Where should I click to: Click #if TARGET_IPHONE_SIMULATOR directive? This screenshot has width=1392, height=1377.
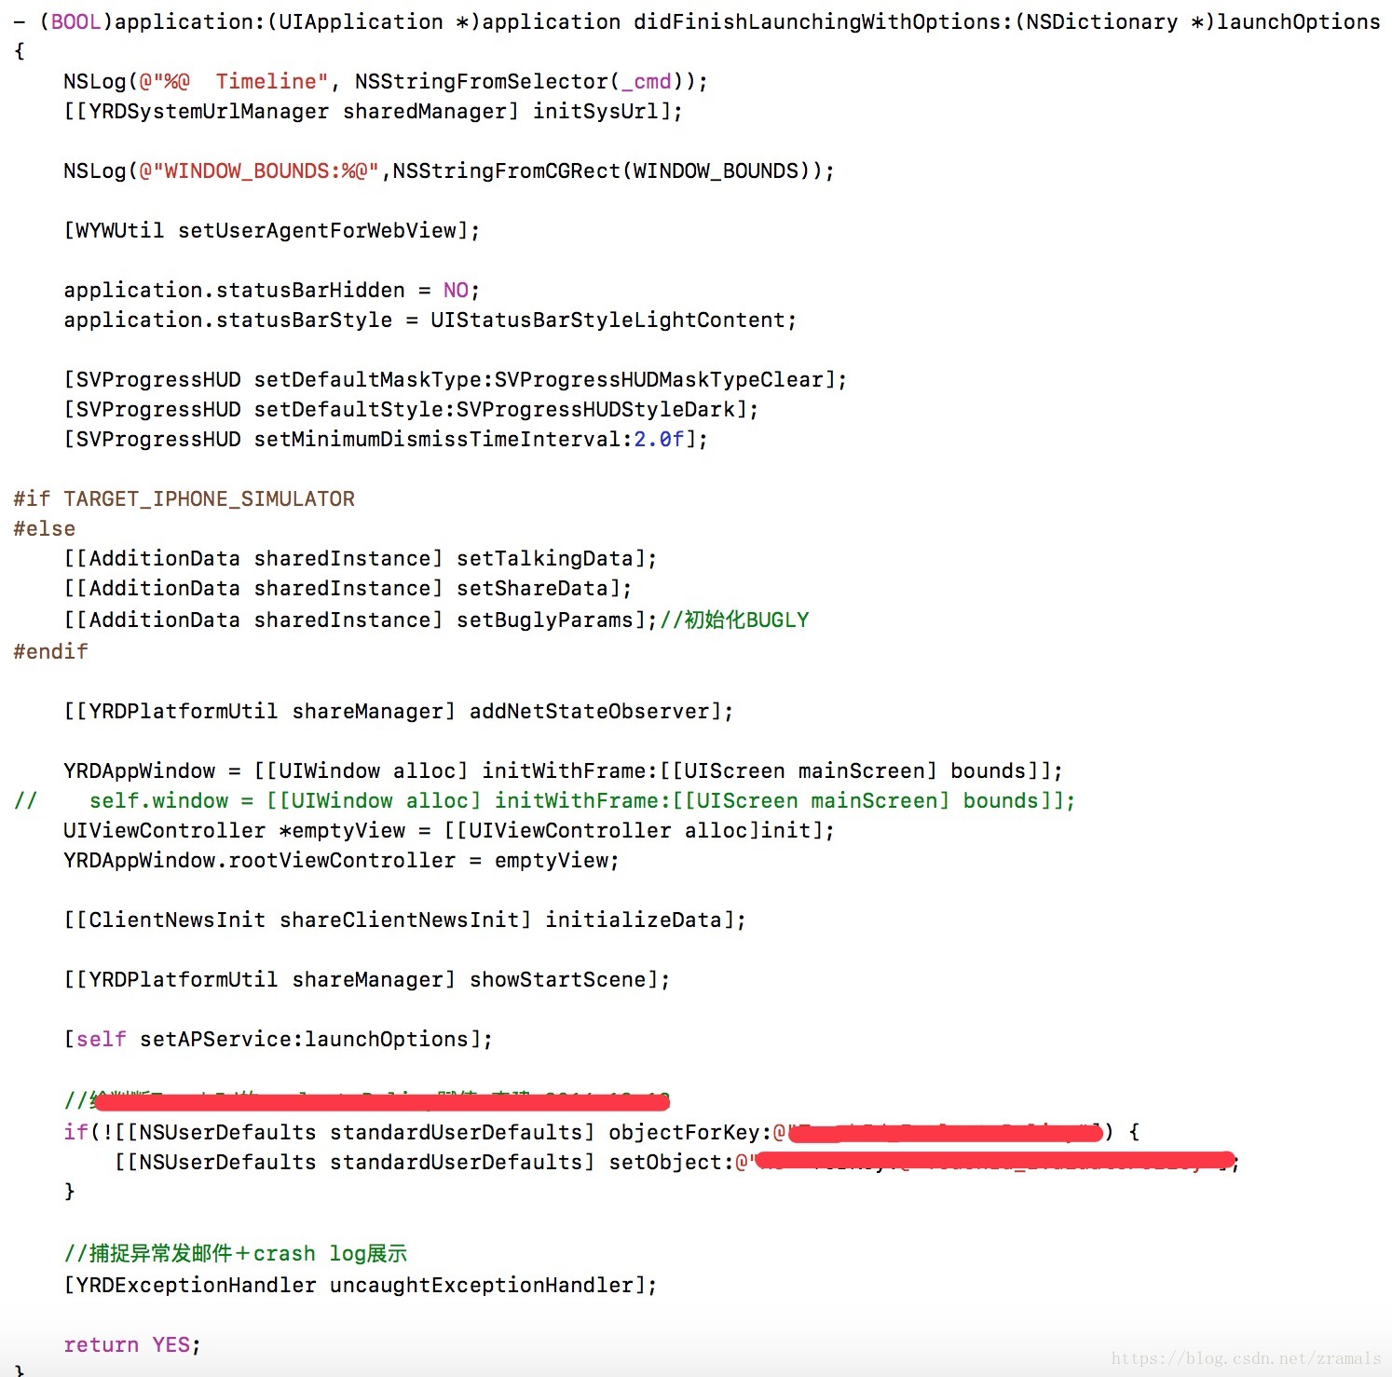tap(184, 499)
